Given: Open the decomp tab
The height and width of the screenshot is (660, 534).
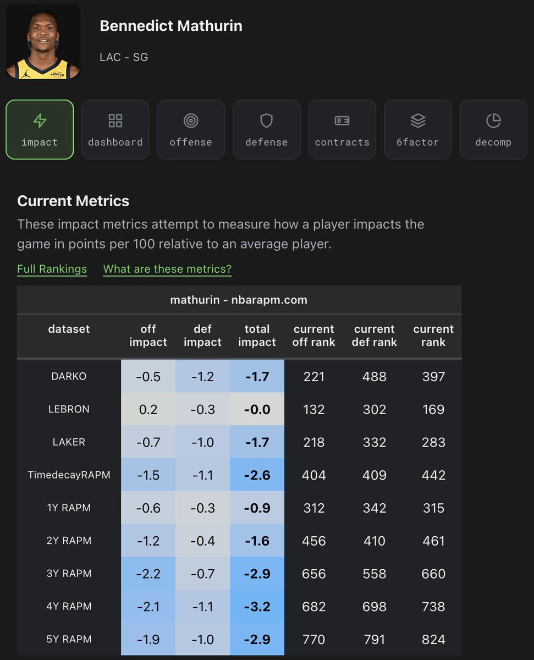Looking at the screenshot, I should (x=493, y=130).
